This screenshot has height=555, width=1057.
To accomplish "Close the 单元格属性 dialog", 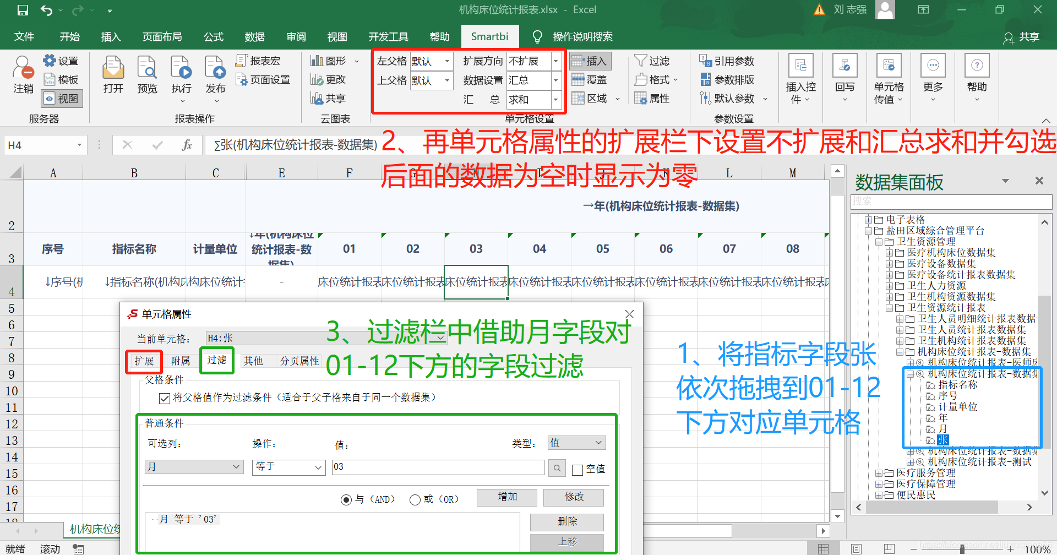I will pos(629,314).
